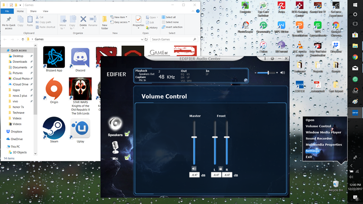Uncheck the Mic enabled checkbox
The image size is (363, 204).
click(x=127, y=158)
